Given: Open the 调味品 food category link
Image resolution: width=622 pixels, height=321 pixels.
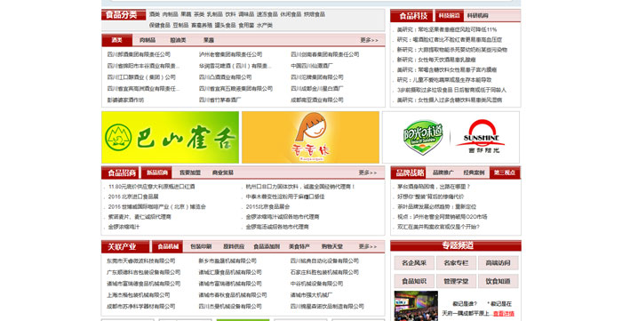Looking at the screenshot, I should pos(246,14).
